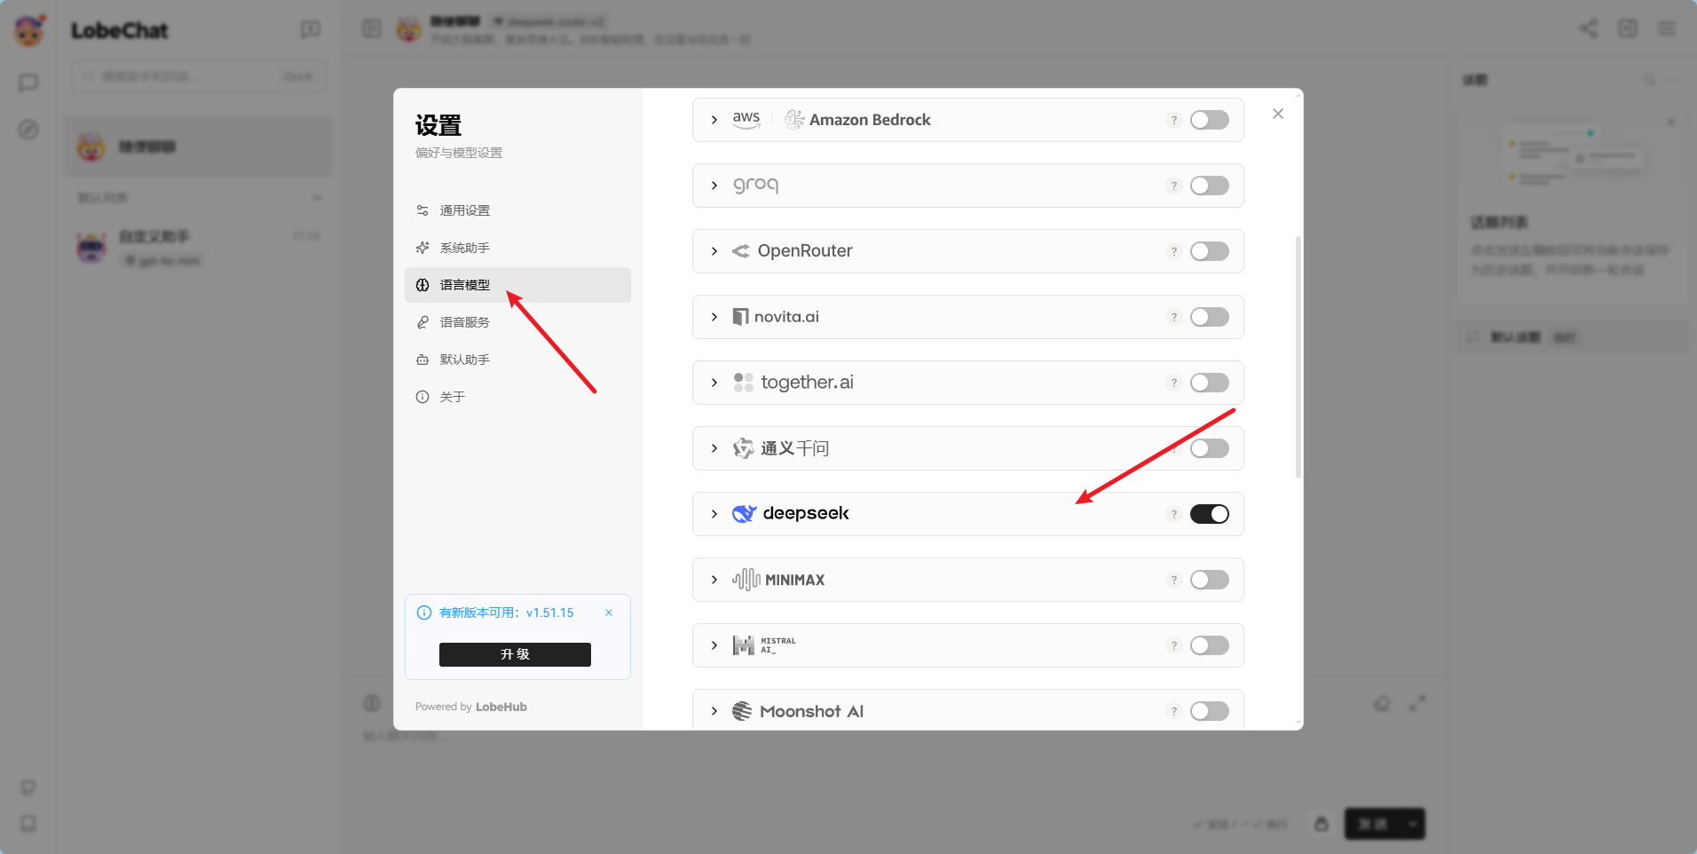Open the 关于 settings tab
The width and height of the screenshot is (1697, 854).
click(x=517, y=397)
